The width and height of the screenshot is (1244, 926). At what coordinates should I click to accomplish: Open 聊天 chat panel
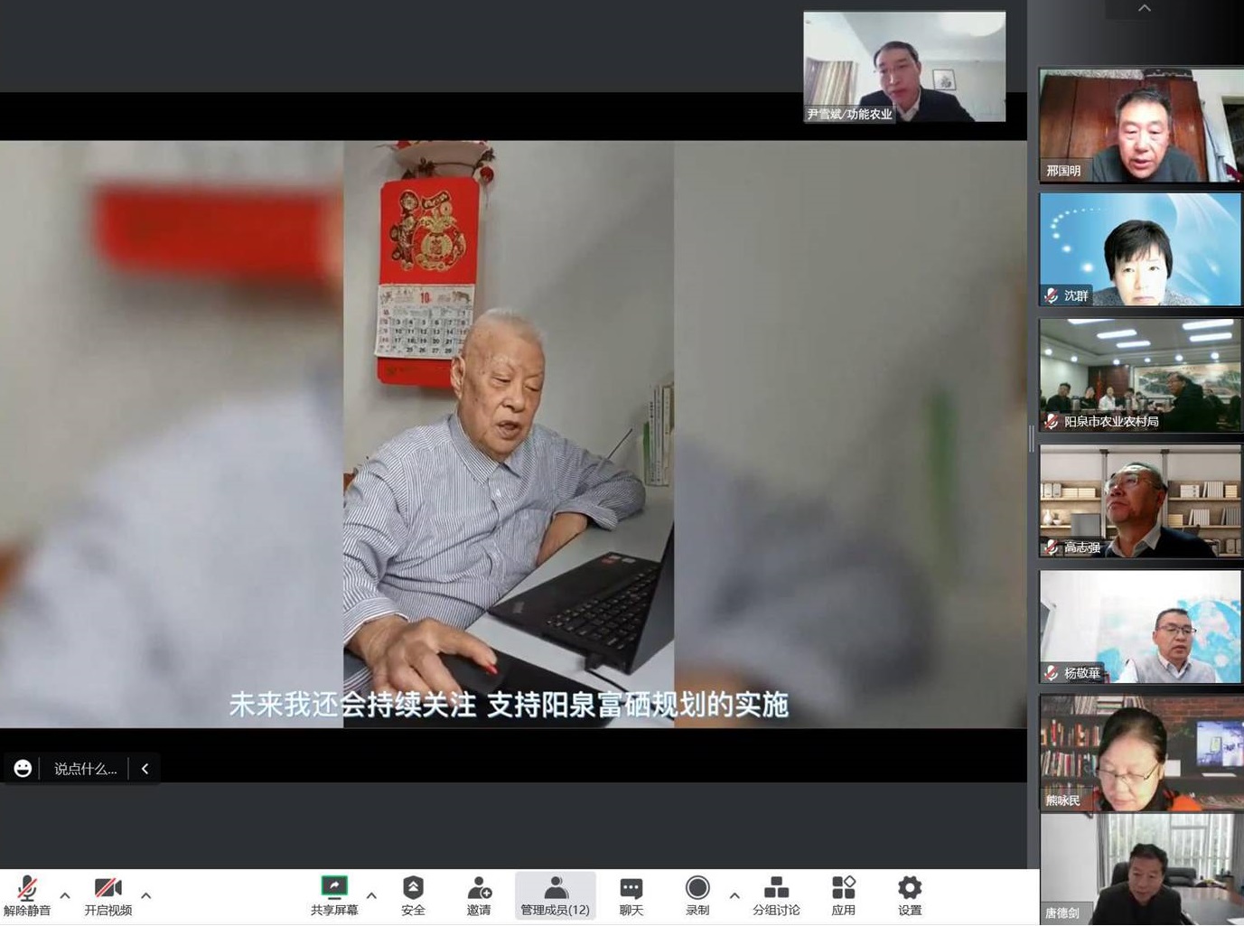pos(631,889)
